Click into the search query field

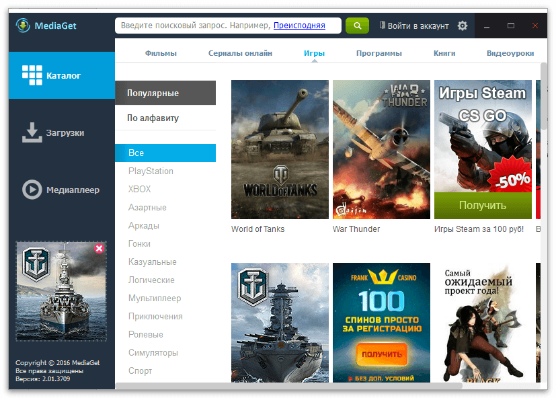point(228,26)
